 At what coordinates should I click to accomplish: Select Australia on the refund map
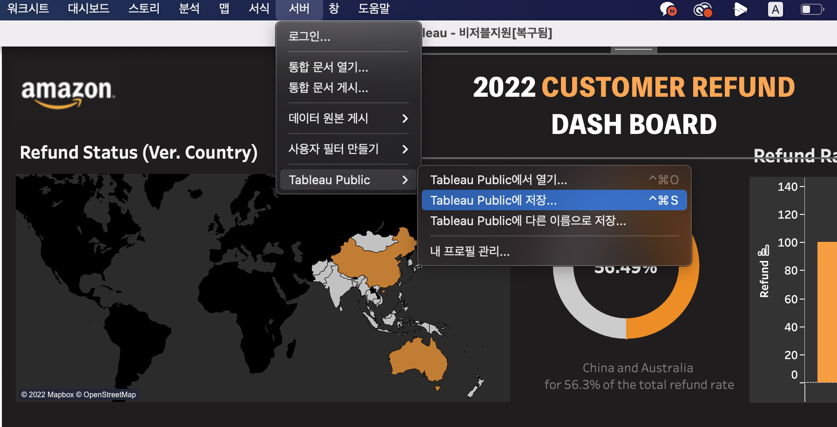coord(418,360)
